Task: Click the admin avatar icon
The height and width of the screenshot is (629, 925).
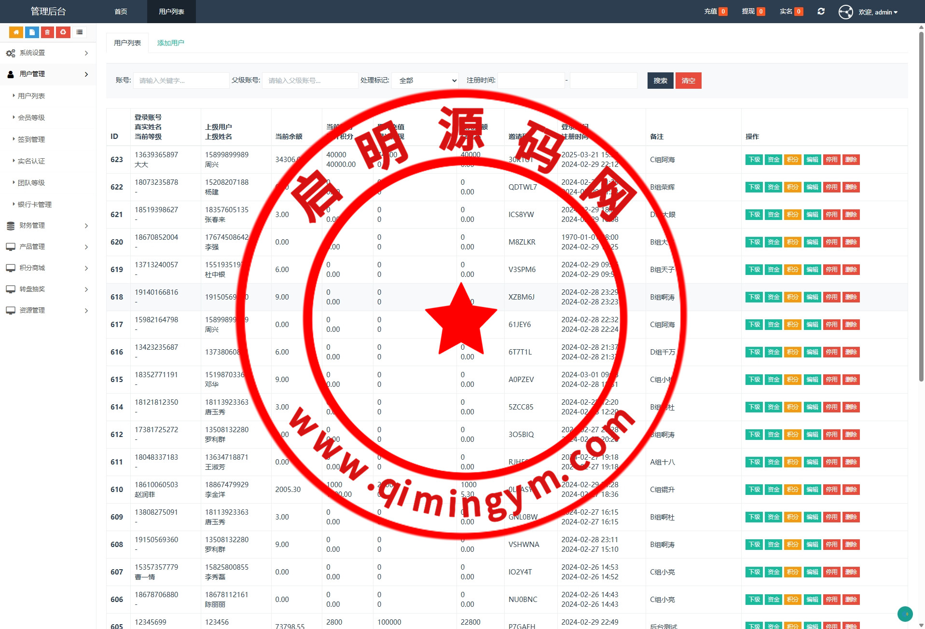Action: click(x=845, y=12)
